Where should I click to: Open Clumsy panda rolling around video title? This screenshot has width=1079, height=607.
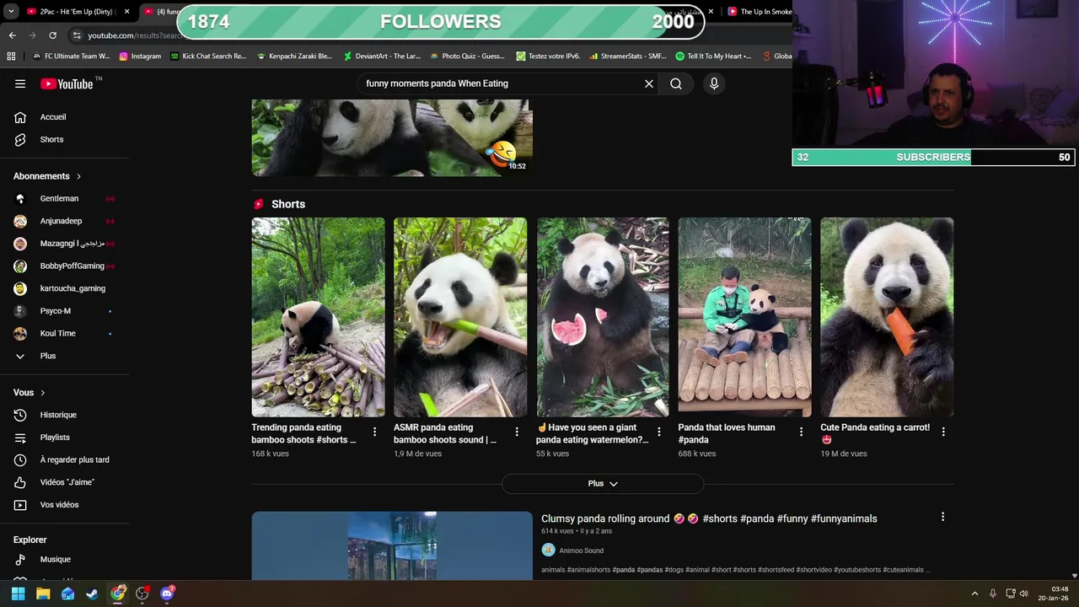pyautogui.click(x=709, y=518)
